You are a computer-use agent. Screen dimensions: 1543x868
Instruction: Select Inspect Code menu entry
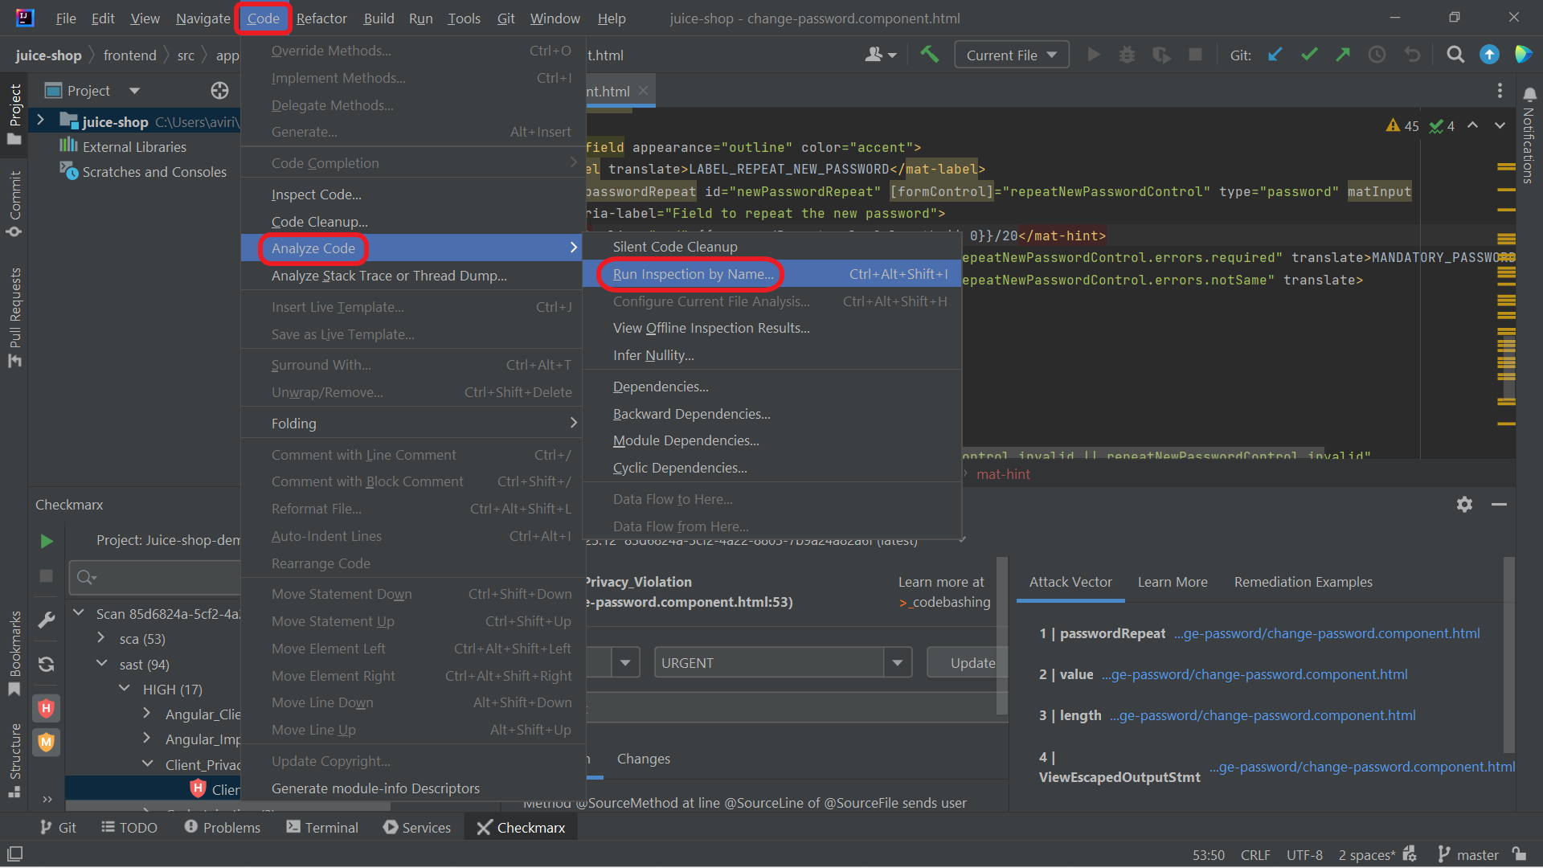coord(412,194)
